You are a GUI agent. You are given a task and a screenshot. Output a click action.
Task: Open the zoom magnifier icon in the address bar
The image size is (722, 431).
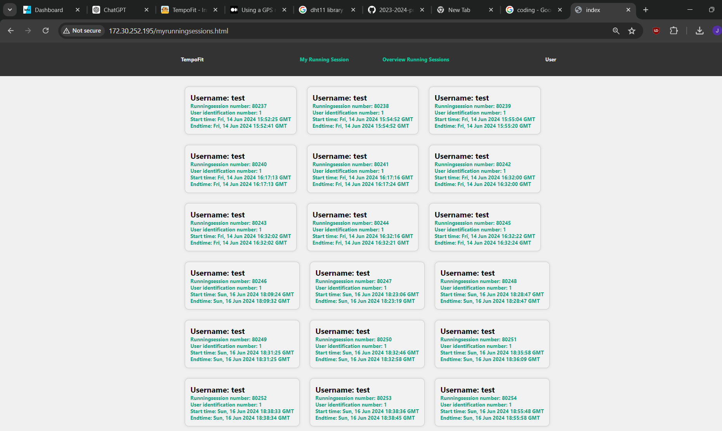click(616, 31)
